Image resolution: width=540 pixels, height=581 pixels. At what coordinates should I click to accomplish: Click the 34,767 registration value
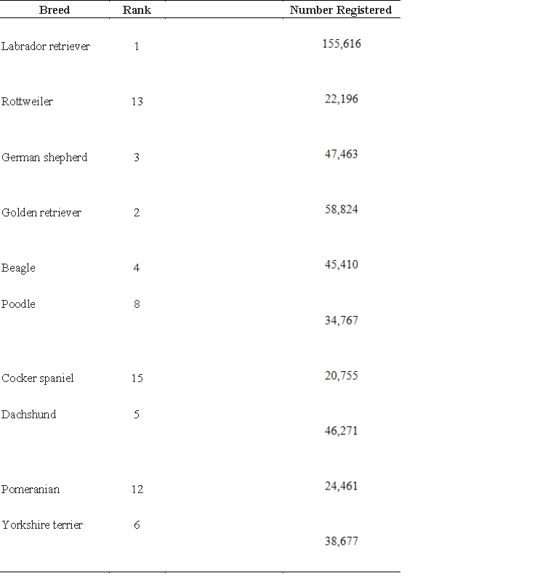[342, 320]
